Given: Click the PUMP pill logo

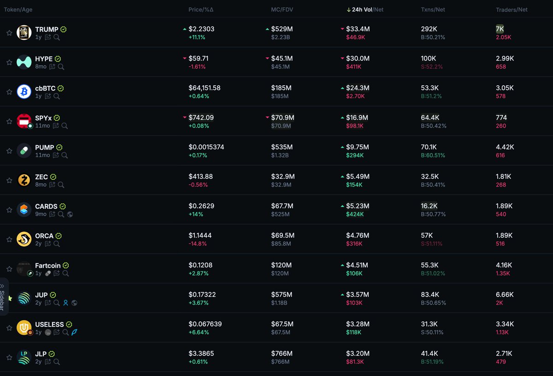Looking at the screenshot, I should (x=24, y=151).
